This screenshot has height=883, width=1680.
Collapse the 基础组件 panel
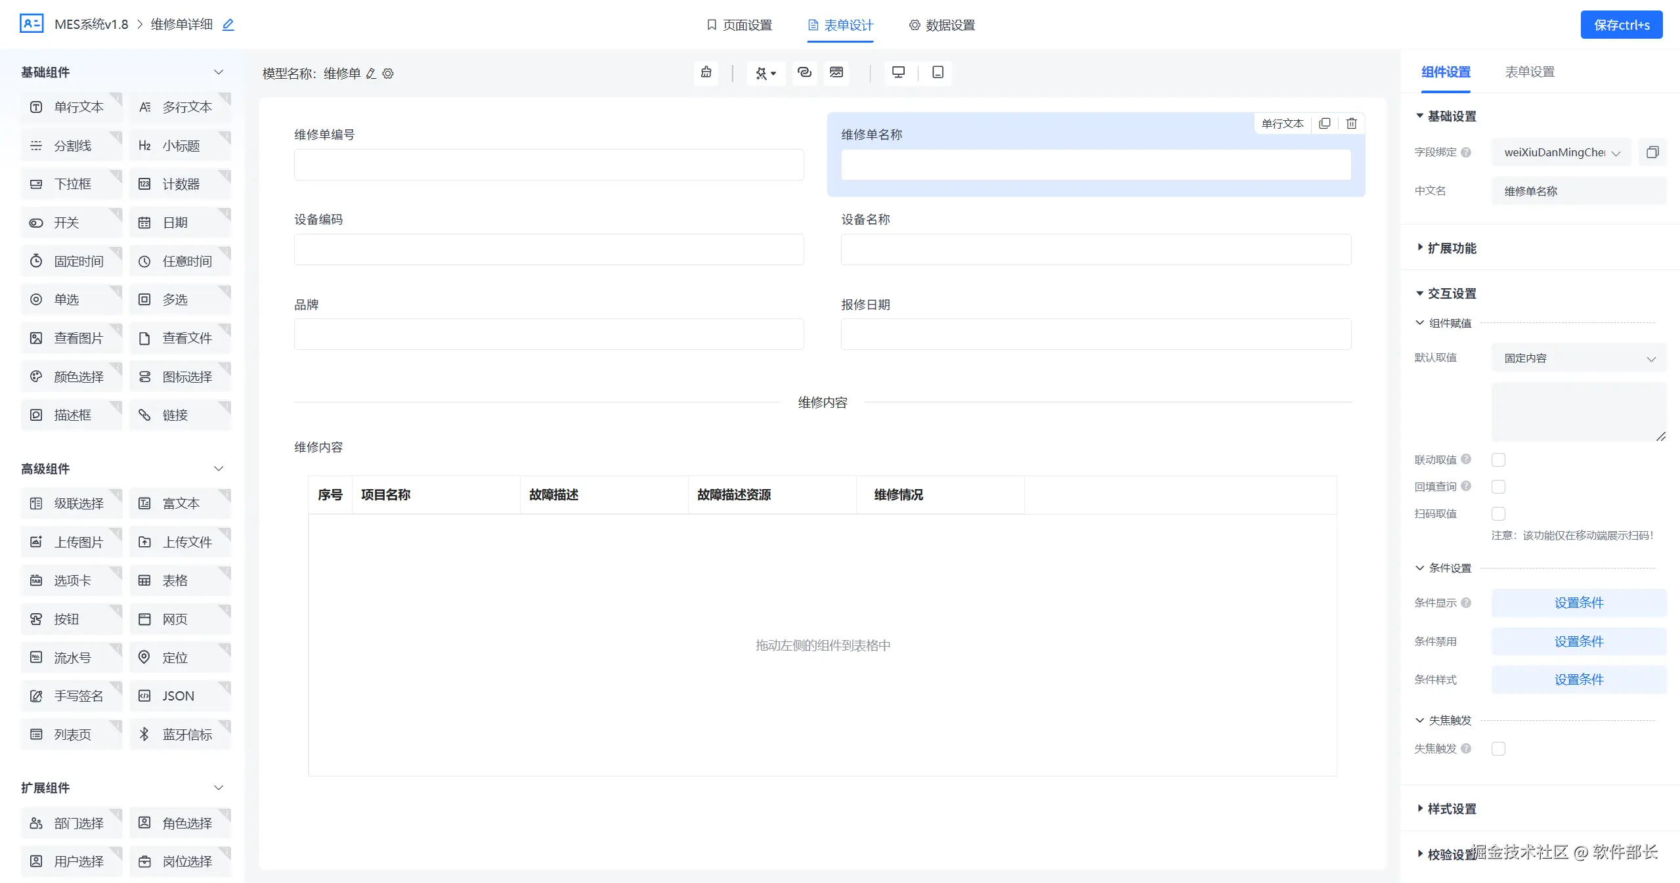click(x=219, y=72)
